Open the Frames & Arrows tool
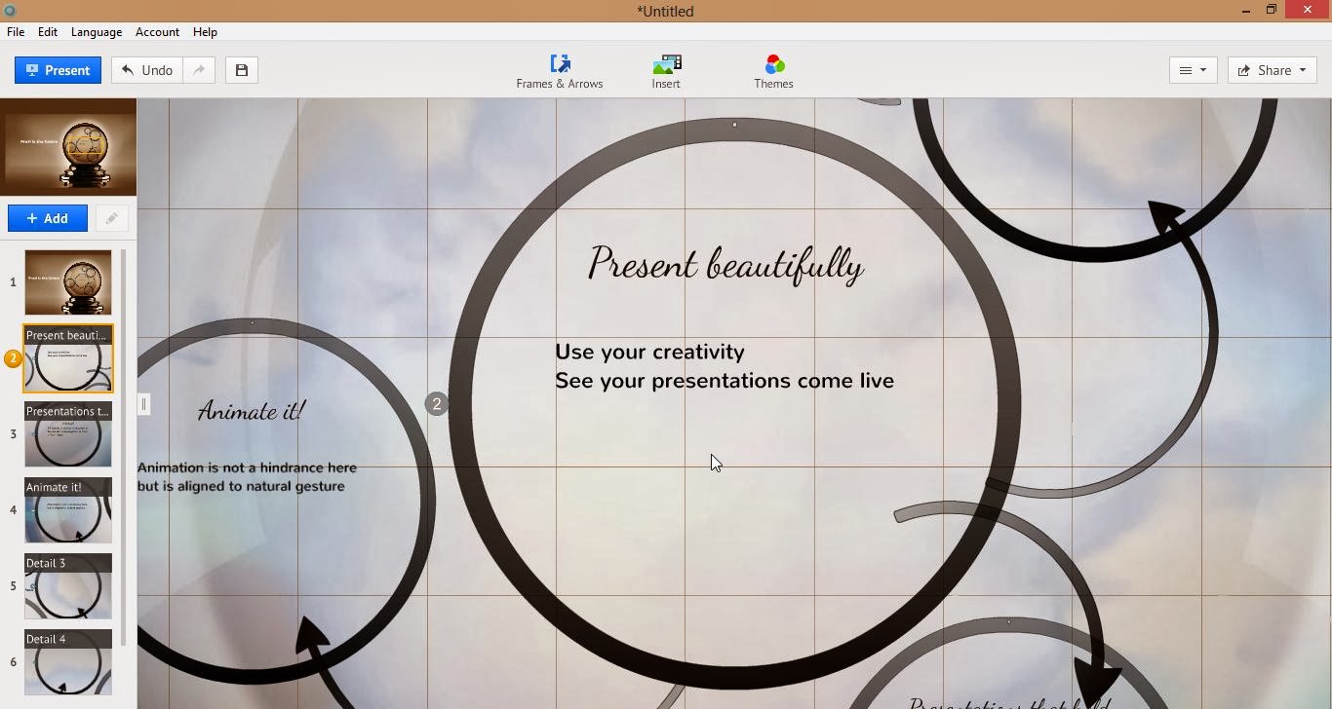Image resolution: width=1332 pixels, height=709 pixels. tap(560, 71)
